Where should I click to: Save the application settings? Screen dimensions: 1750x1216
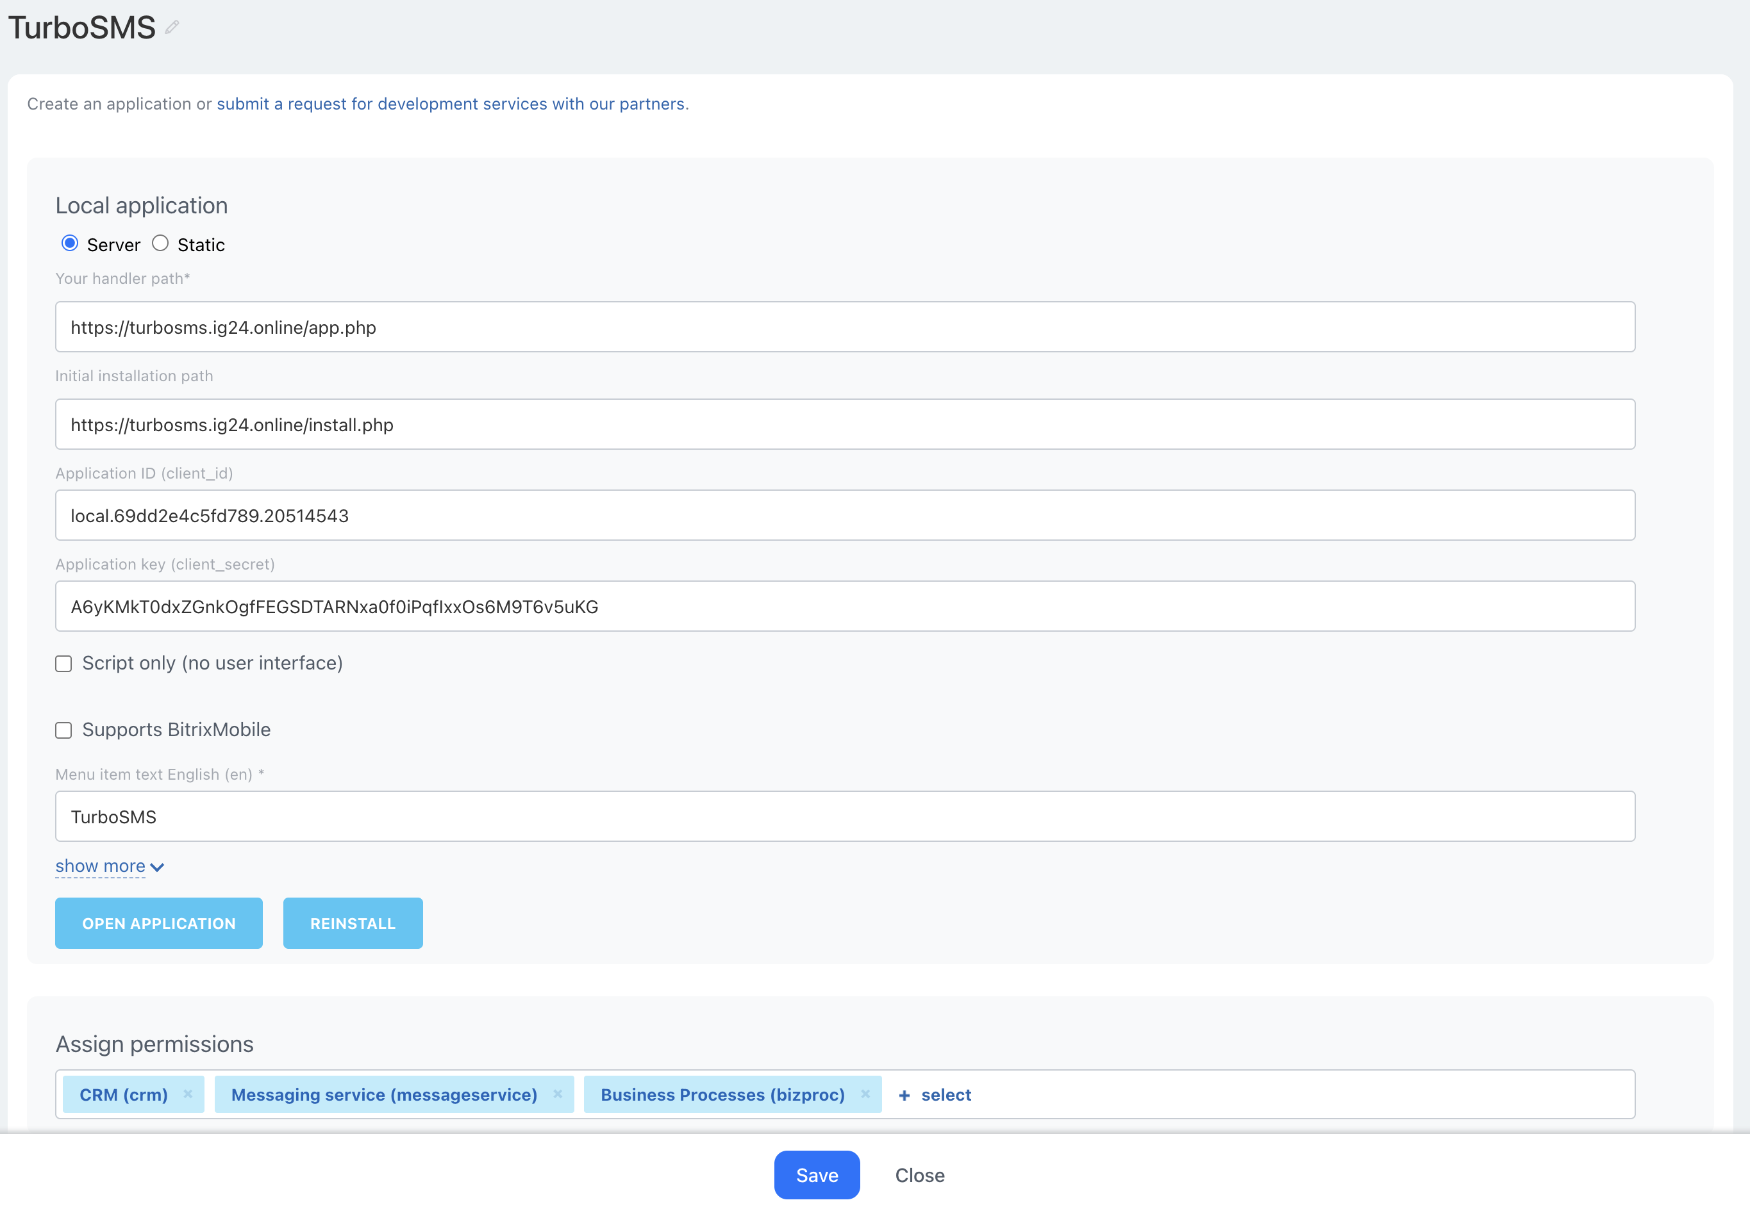click(817, 1175)
